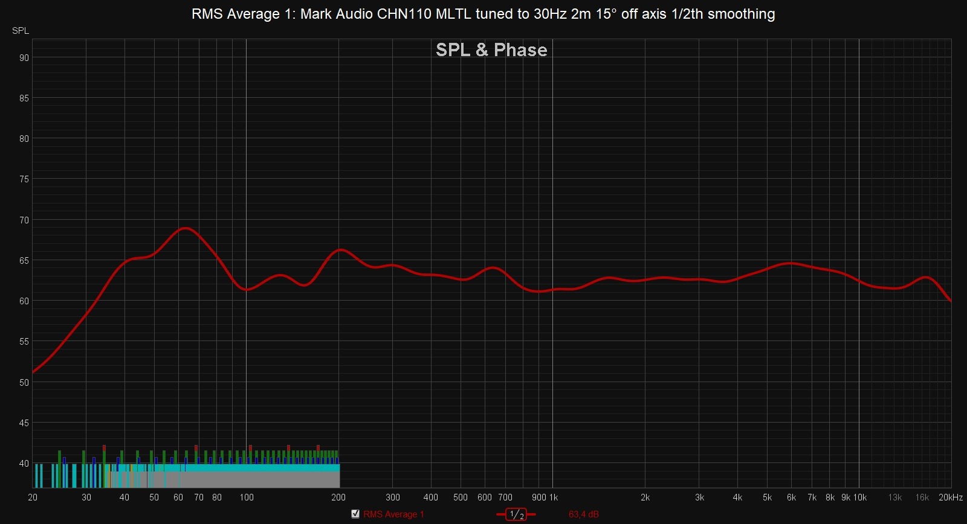Click the 200 Hz frequency axis label

pos(338,497)
